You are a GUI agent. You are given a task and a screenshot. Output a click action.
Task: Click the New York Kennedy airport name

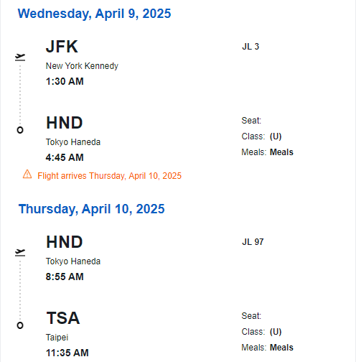(82, 66)
